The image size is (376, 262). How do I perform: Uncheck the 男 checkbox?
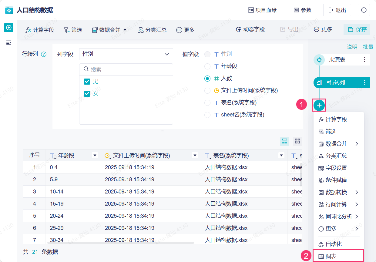click(x=87, y=82)
